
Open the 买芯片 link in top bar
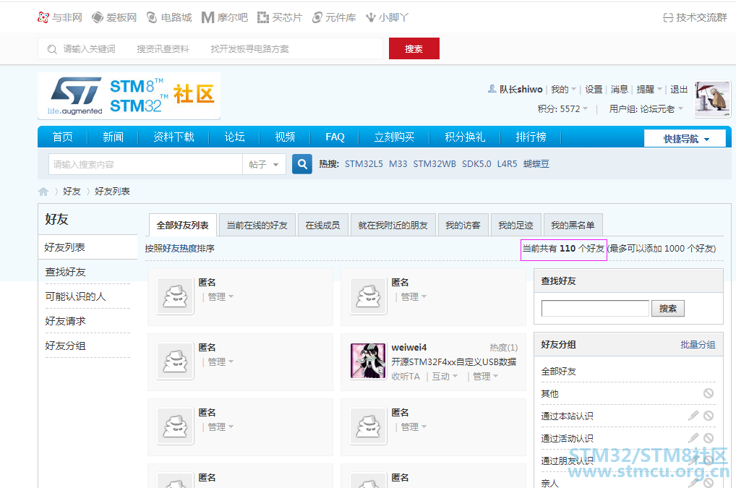point(280,17)
